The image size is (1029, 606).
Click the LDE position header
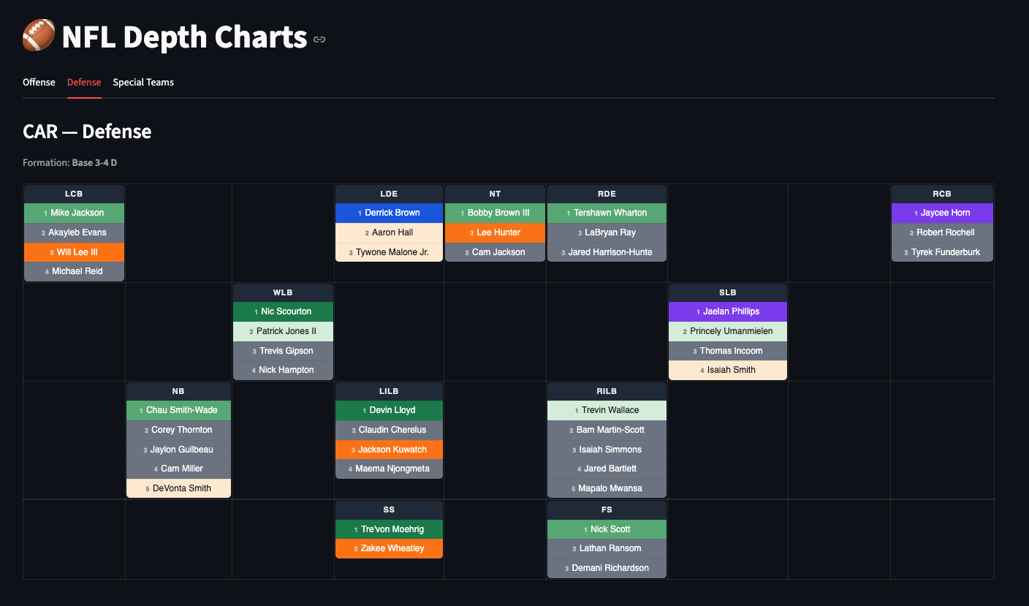coord(389,194)
